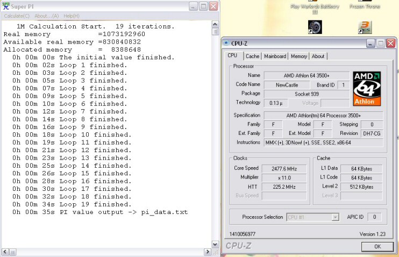Click 'The initial value finished.' line

(94, 57)
